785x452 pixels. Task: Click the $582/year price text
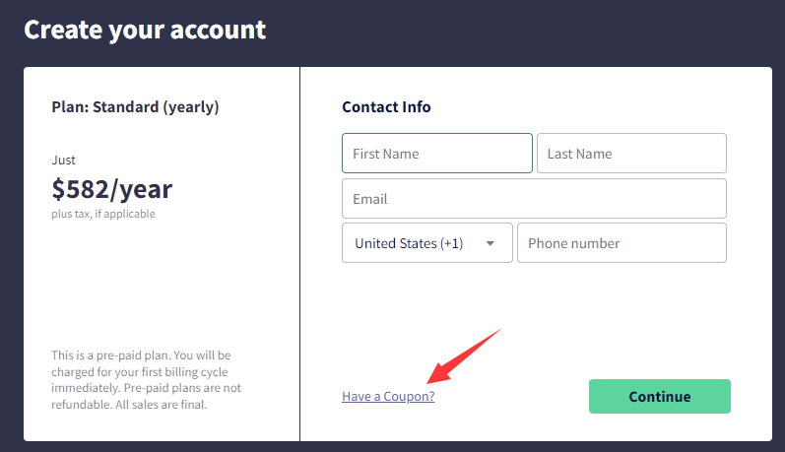click(111, 189)
